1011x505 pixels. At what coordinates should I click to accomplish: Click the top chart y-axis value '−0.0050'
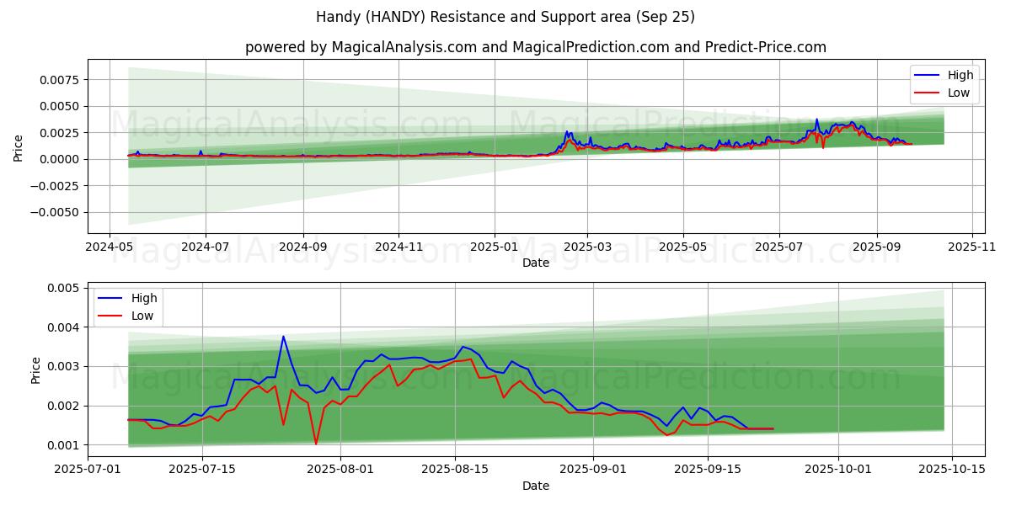pos(55,213)
